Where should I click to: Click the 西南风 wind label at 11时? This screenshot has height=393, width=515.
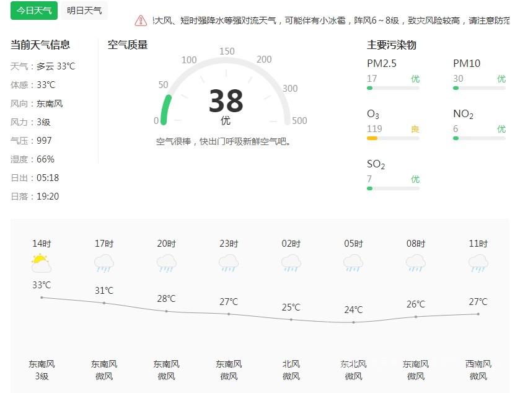[478, 364]
